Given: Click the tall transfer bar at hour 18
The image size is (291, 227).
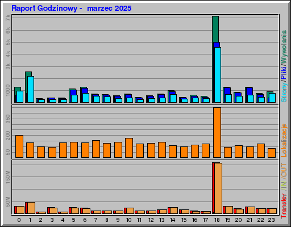Looking at the screenshot, I should (x=218, y=188).
